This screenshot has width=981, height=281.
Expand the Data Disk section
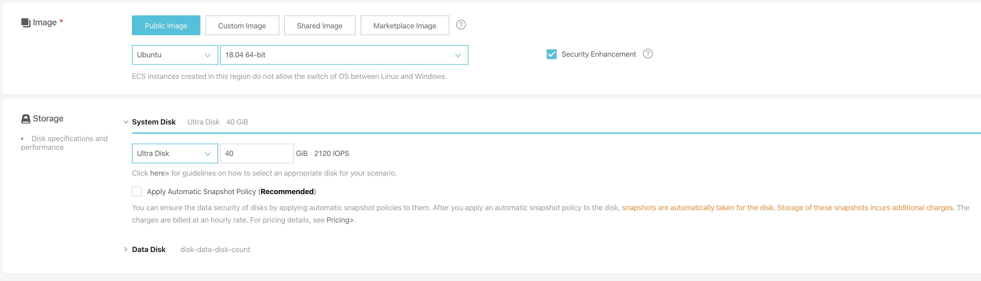(x=126, y=249)
